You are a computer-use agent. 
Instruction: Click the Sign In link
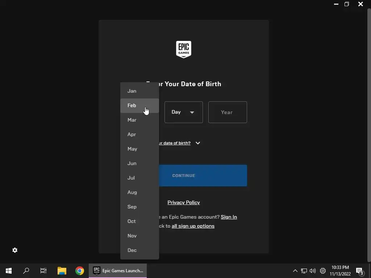[x=229, y=217]
